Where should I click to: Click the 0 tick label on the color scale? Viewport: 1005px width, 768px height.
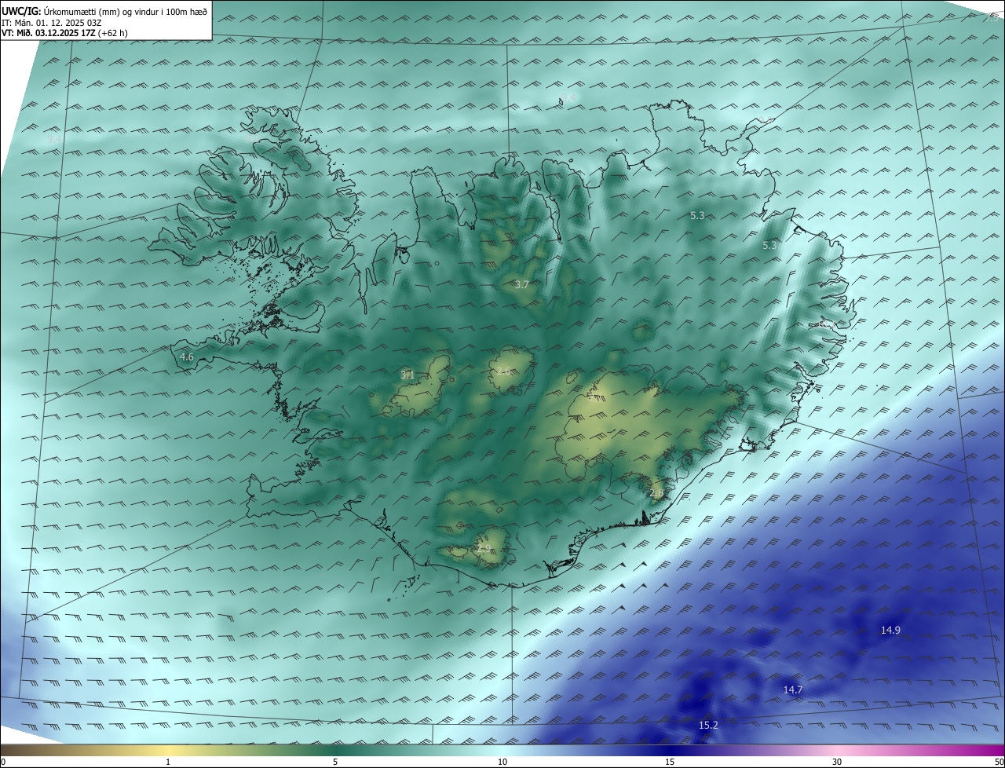tap(3, 762)
